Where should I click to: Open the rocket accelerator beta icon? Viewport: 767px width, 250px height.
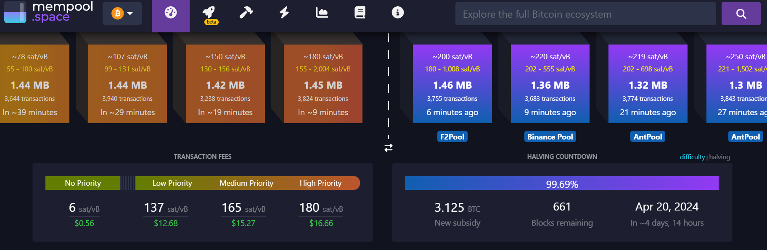tap(209, 13)
